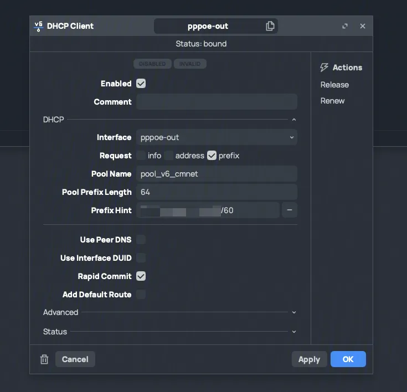407x392 pixels.
Task: Click the copy icon next to pppoe-out title
Action: pyautogui.click(x=270, y=26)
